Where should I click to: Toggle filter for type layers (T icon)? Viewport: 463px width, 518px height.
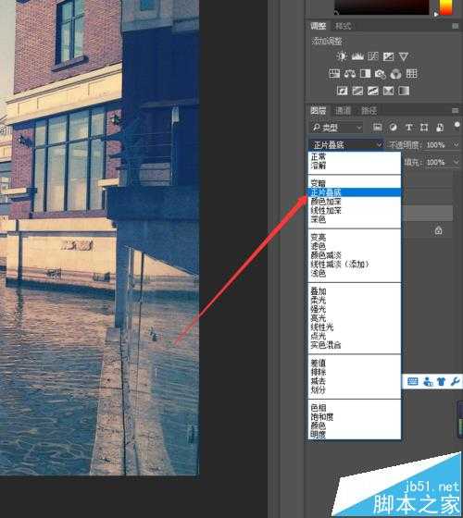click(x=408, y=128)
